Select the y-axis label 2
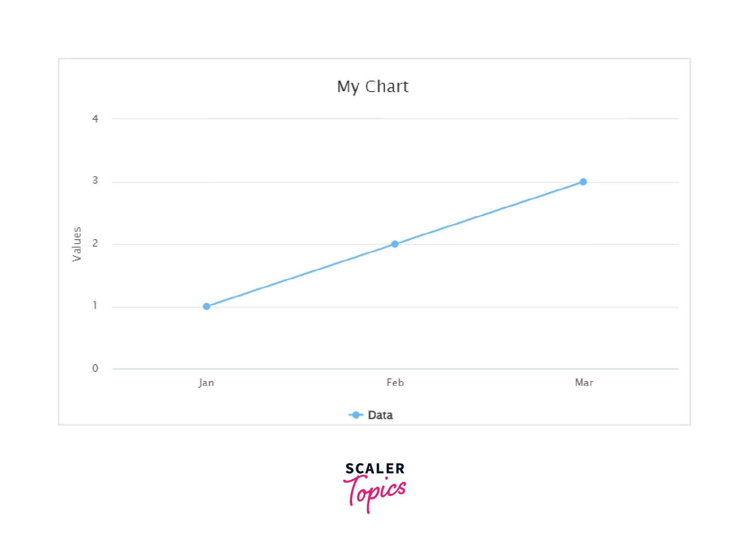749x559 pixels. coord(95,243)
